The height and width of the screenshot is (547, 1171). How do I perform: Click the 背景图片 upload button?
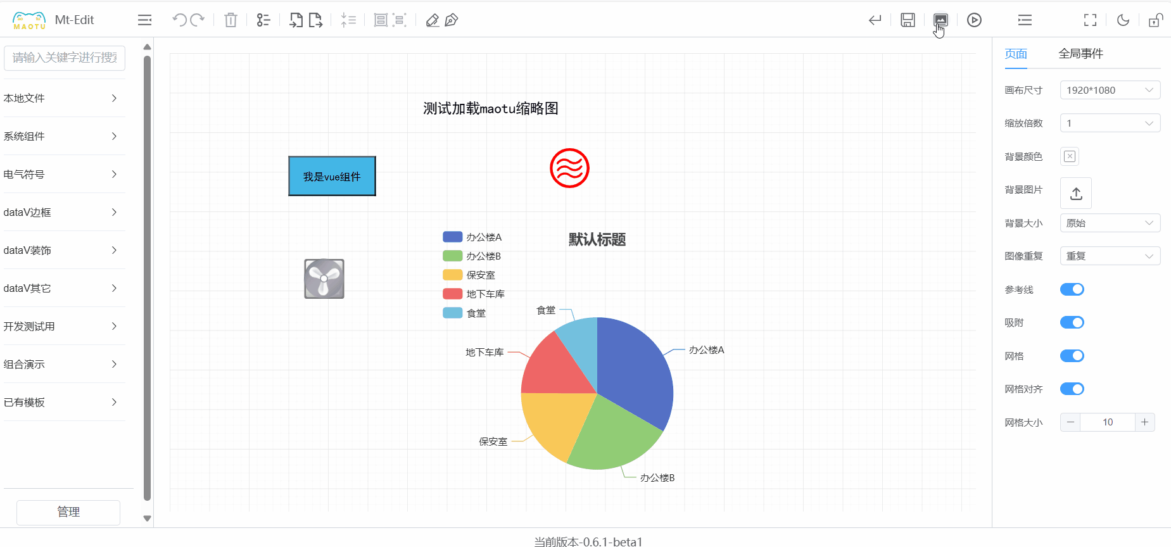pyautogui.click(x=1075, y=194)
